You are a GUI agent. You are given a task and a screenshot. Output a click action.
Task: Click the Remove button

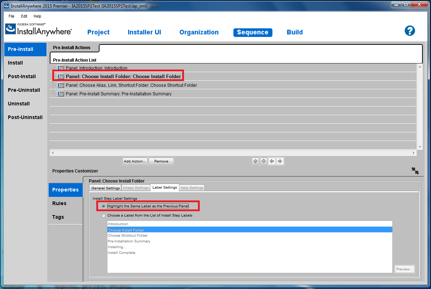click(x=161, y=161)
